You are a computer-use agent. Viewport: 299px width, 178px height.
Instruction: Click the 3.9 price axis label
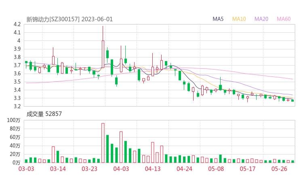coord(17,49)
